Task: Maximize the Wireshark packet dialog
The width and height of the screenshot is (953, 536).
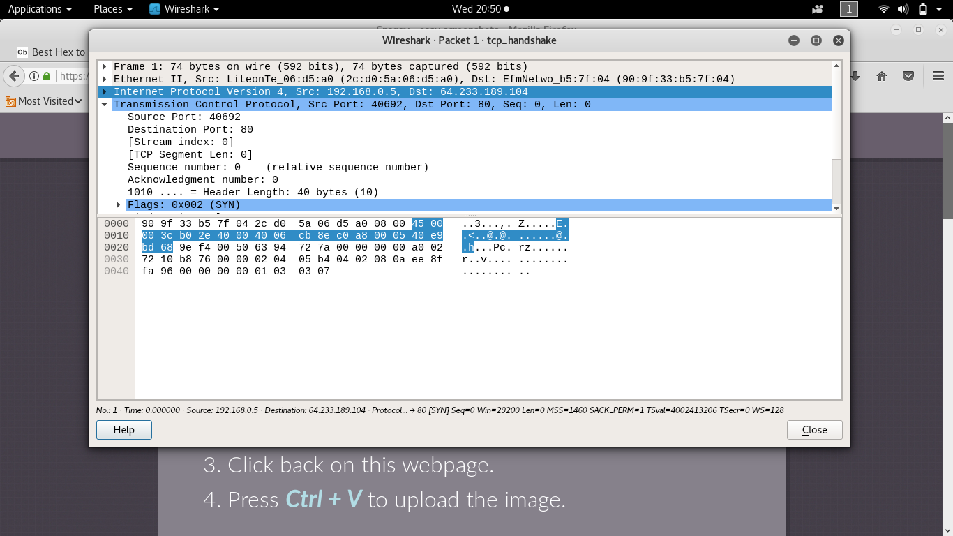Action: [816, 40]
